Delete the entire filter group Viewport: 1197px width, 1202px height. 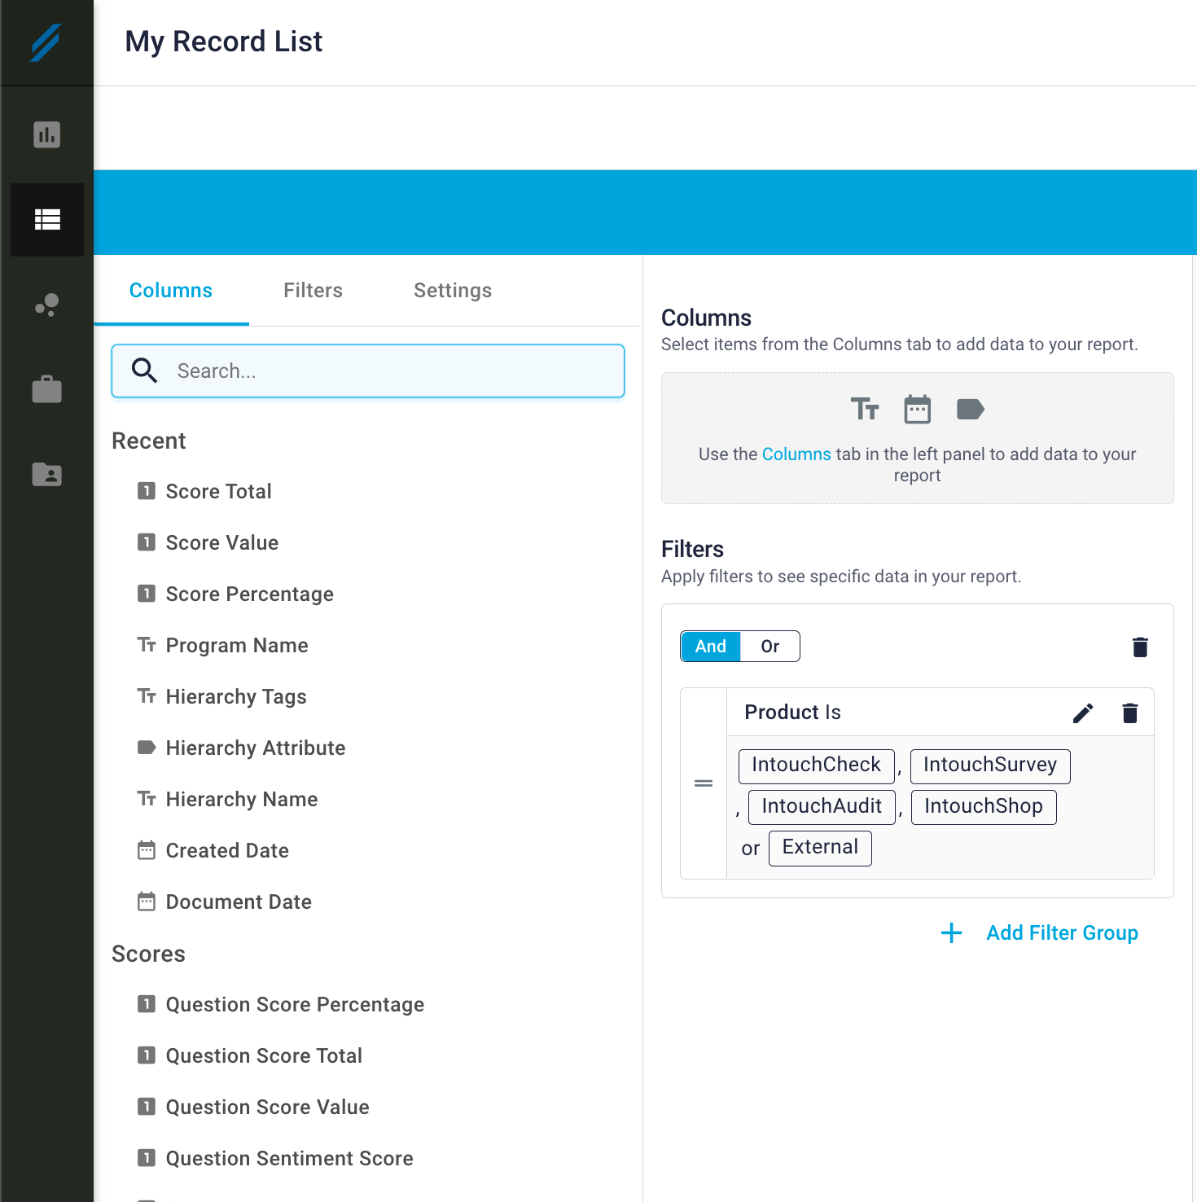(1140, 647)
